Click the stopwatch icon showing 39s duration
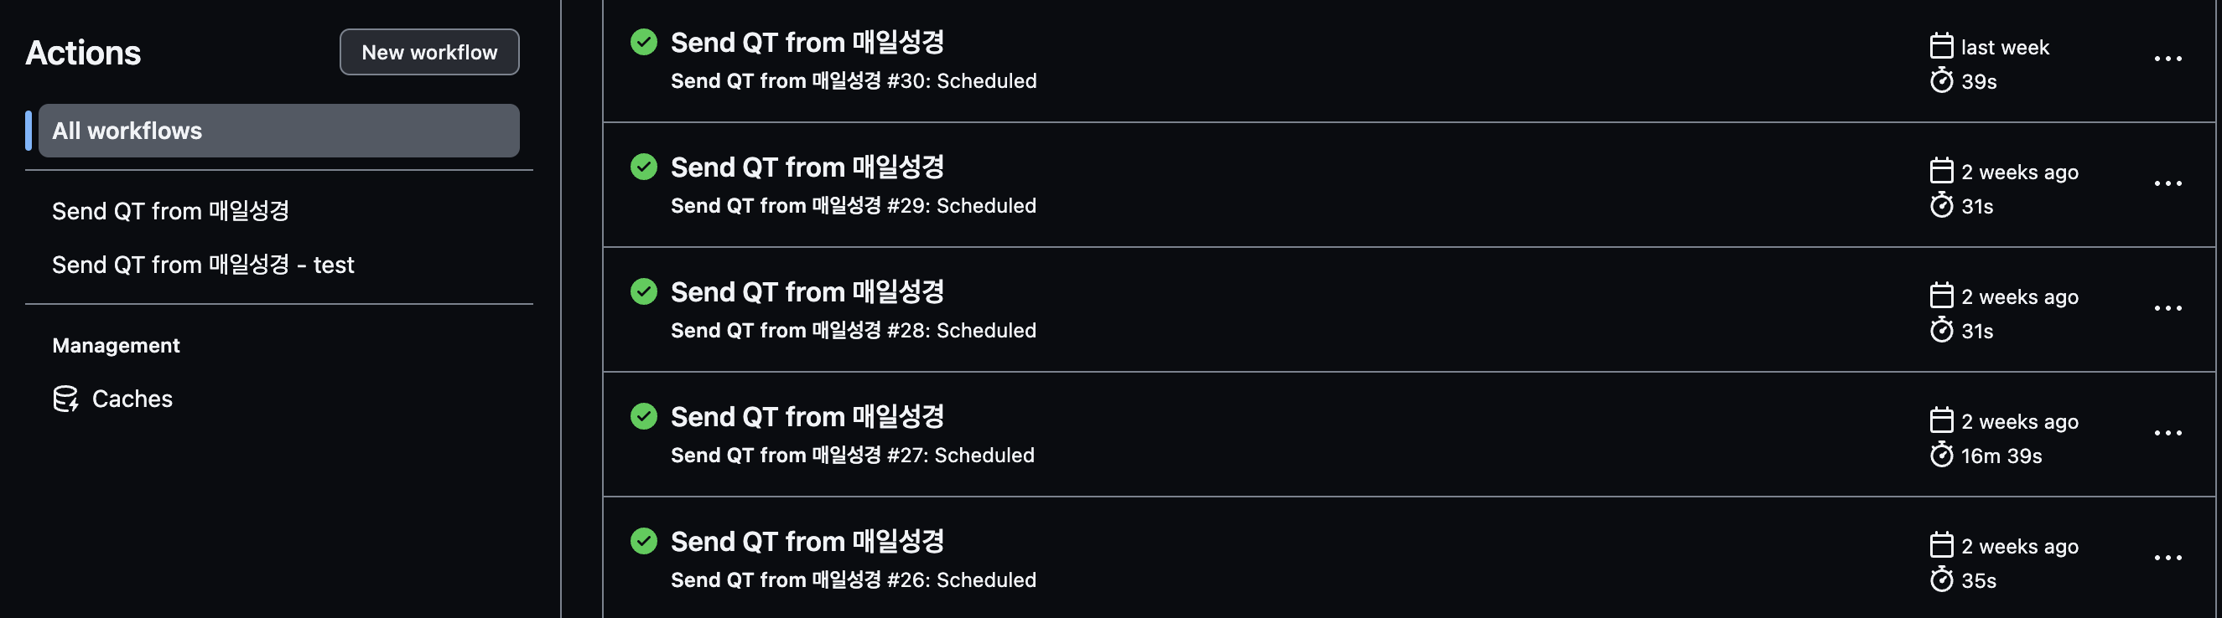The height and width of the screenshot is (618, 2222). 1943,81
